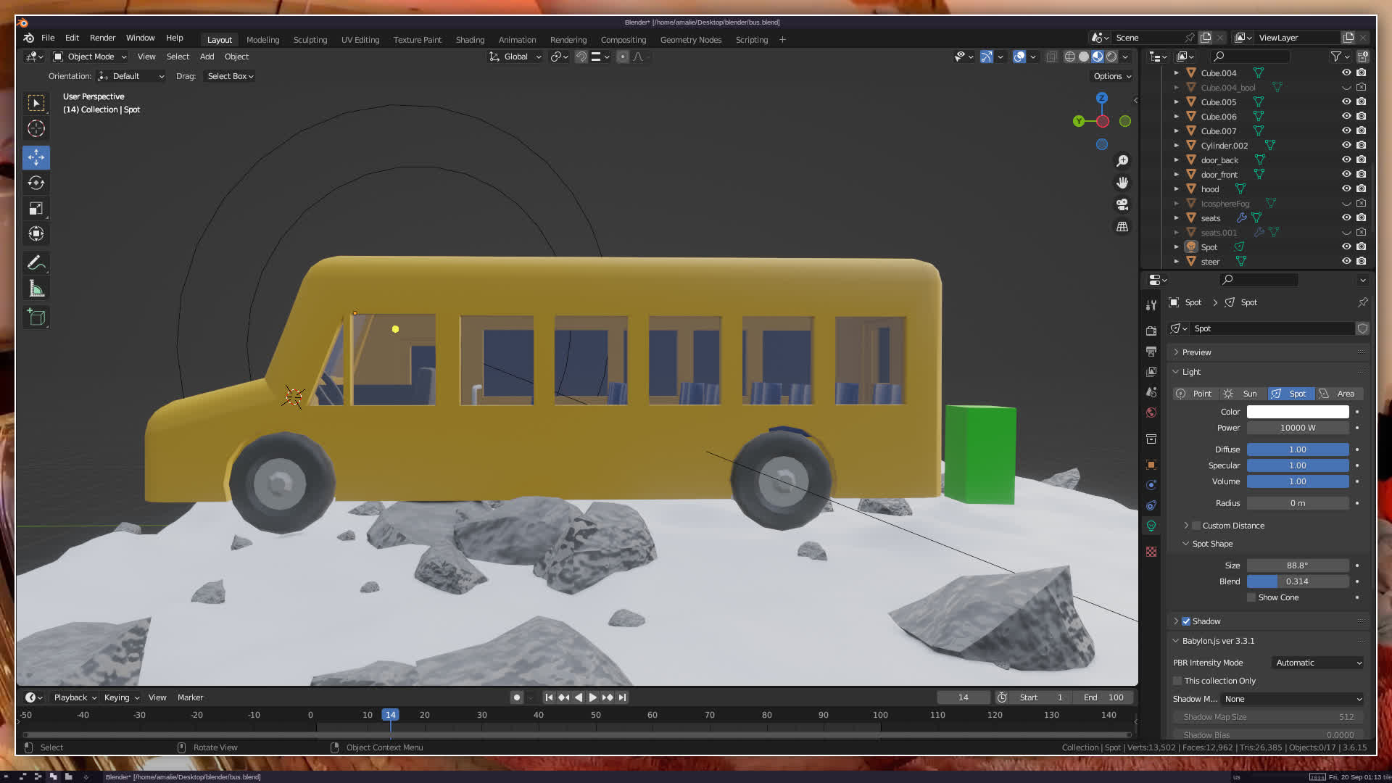Image resolution: width=1392 pixels, height=783 pixels.
Task: Open the Object Mode dropdown
Action: coord(91,57)
